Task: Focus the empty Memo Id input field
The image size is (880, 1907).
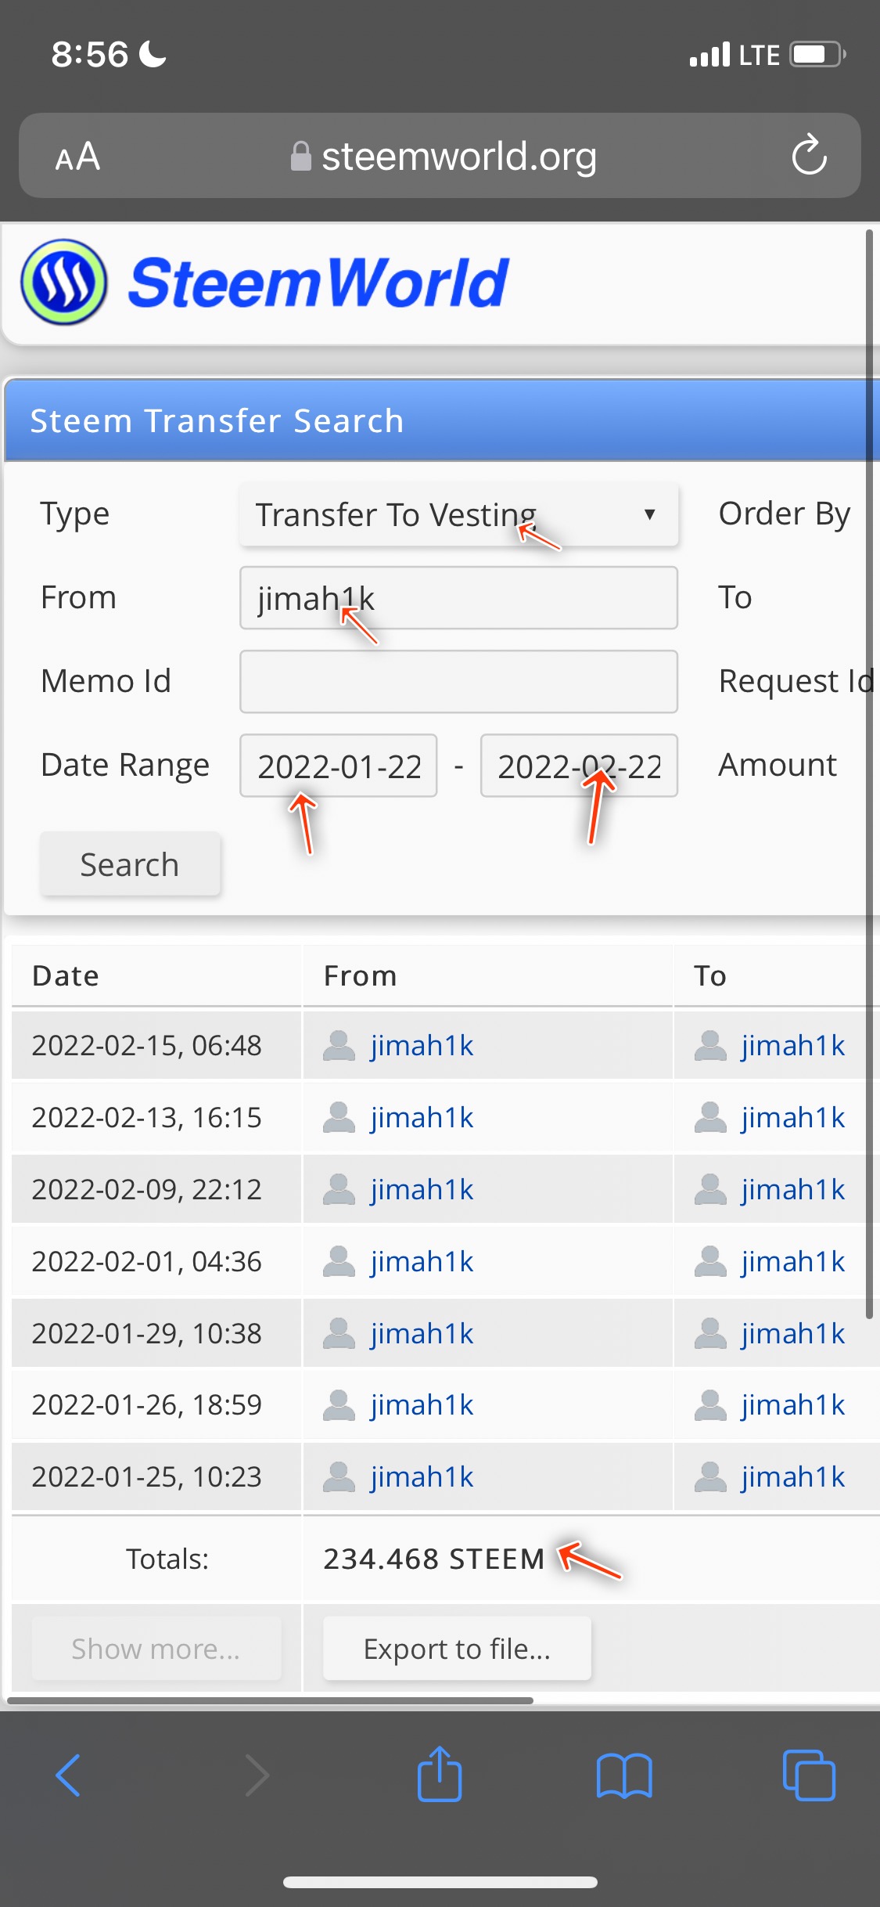Action: coord(458,682)
